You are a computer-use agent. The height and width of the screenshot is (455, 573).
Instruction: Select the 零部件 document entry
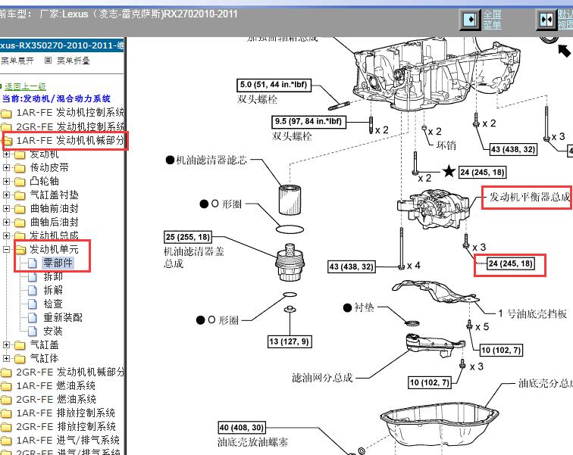click(x=58, y=263)
